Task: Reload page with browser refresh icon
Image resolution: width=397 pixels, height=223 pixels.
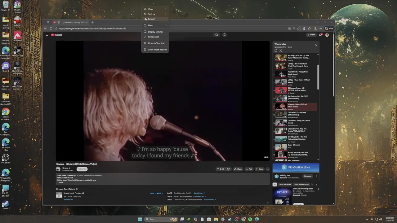Action: point(51,28)
